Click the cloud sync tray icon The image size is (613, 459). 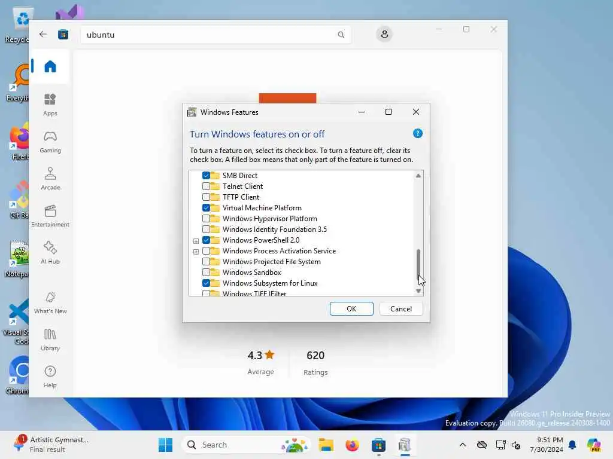482,445
